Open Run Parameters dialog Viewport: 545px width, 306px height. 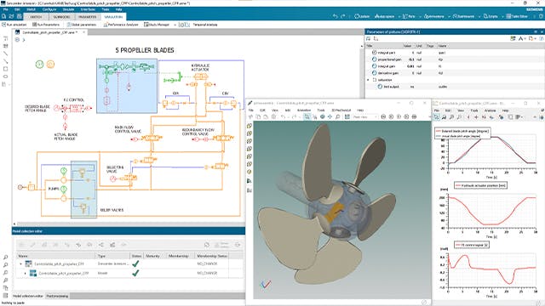pos(46,25)
